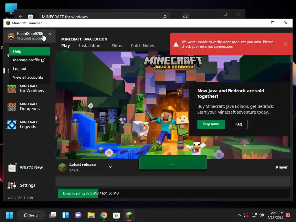The width and height of the screenshot is (296, 222).
Task: Open File Explorer from the taskbar
Action: (91, 215)
